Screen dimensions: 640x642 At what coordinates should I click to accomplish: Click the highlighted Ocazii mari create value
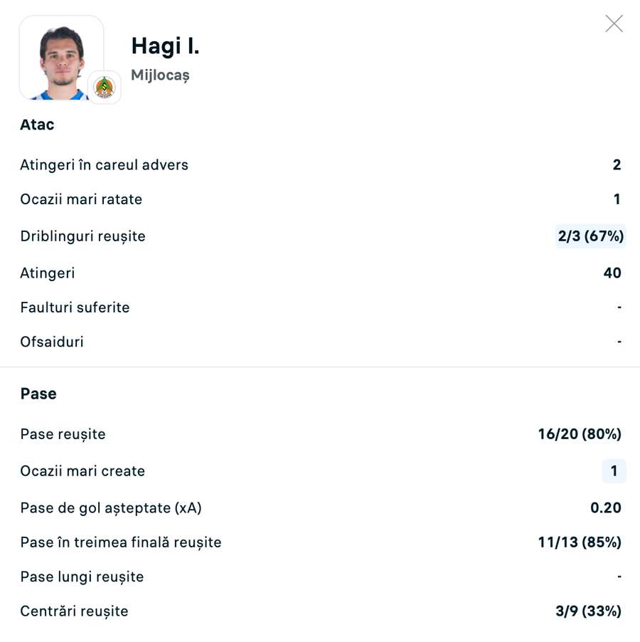[x=614, y=470]
